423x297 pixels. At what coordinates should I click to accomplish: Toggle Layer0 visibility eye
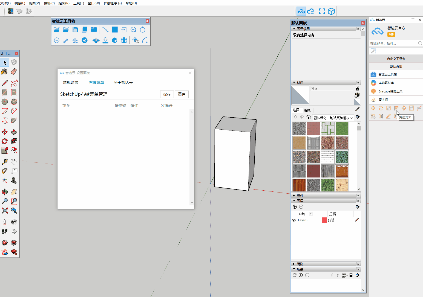(294, 220)
